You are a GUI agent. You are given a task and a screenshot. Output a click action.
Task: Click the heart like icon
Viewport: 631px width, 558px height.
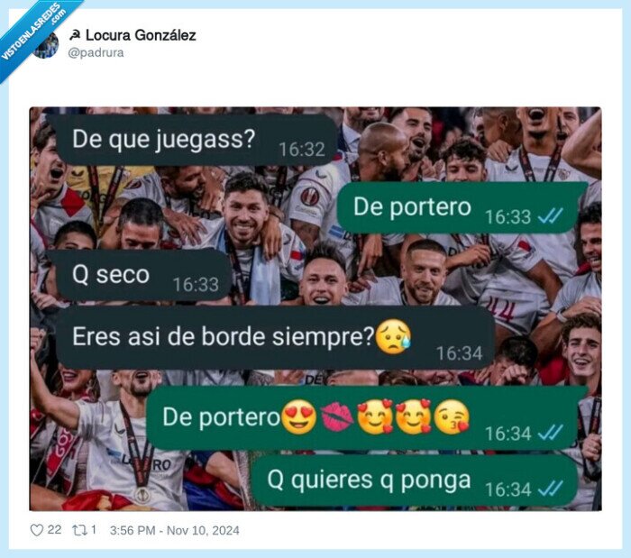coord(37,530)
